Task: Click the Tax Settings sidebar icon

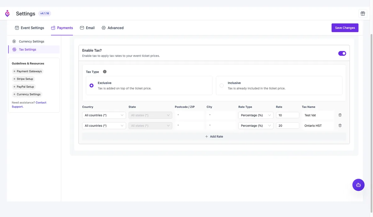Action: point(14,49)
